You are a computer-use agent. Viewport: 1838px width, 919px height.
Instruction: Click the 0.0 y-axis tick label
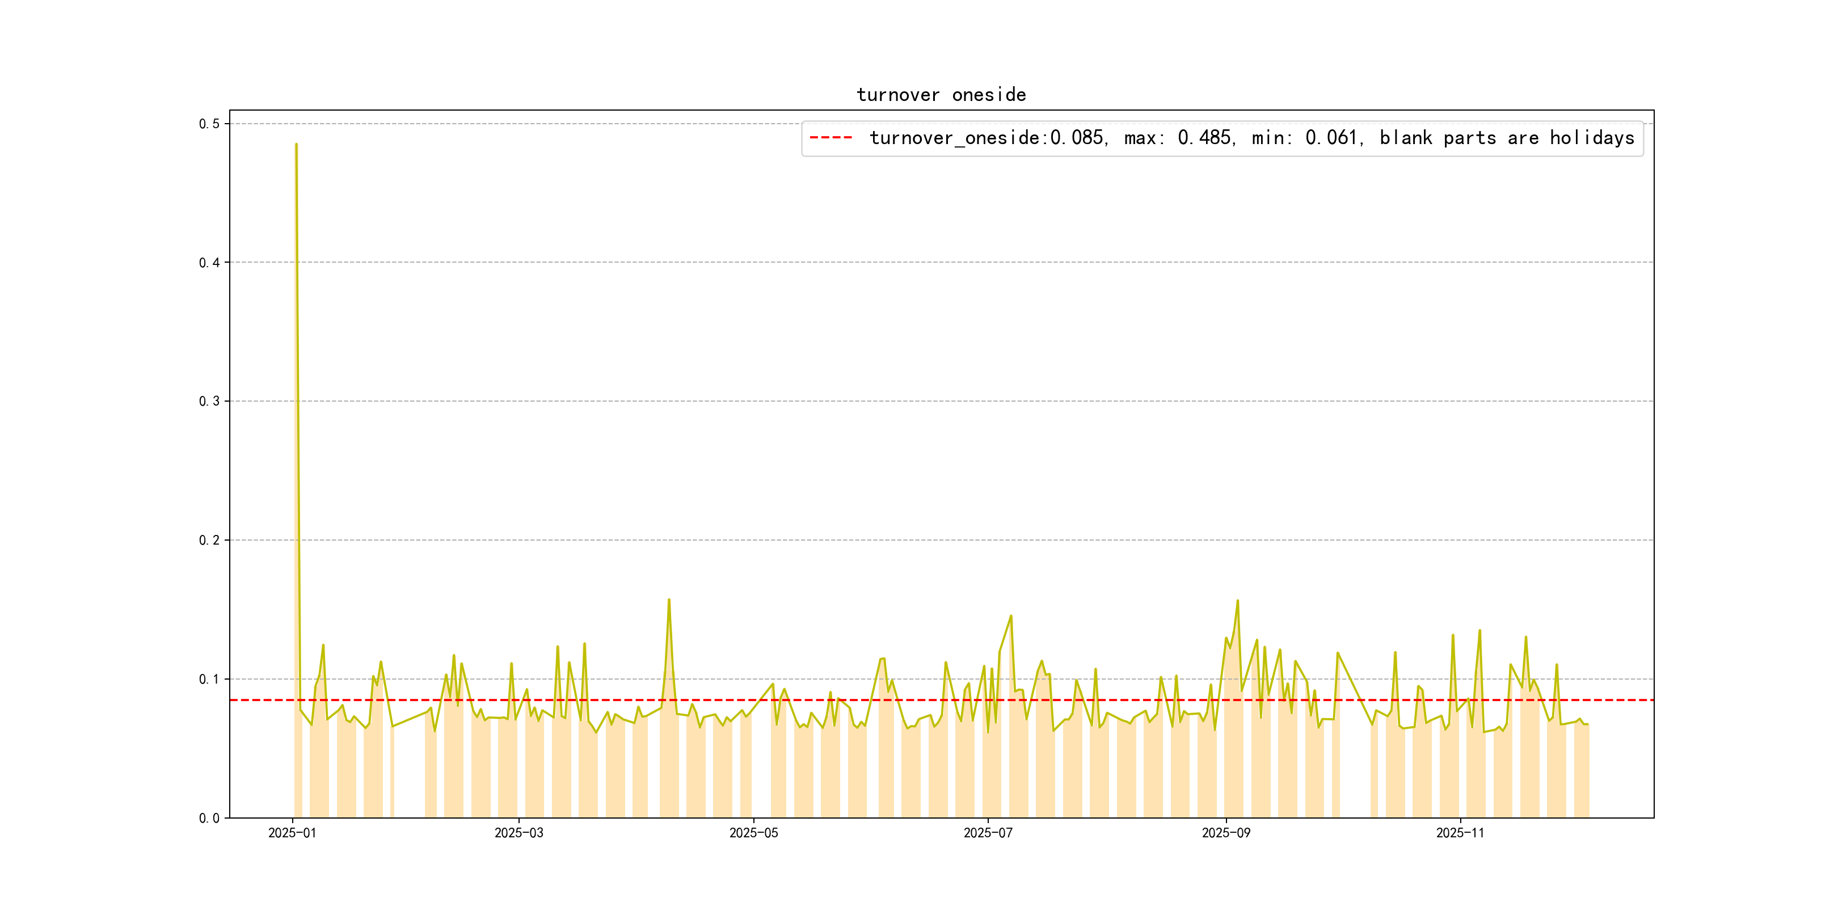pyautogui.click(x=209, y=817)
